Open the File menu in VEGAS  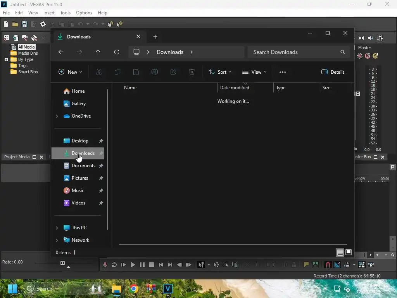[x=6, y=13]
